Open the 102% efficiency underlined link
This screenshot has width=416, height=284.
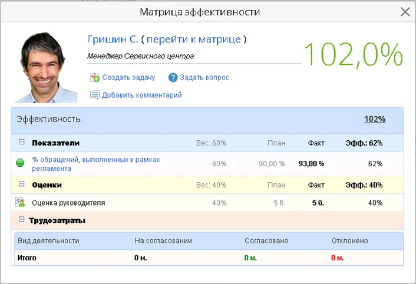[x=375, y=119]
